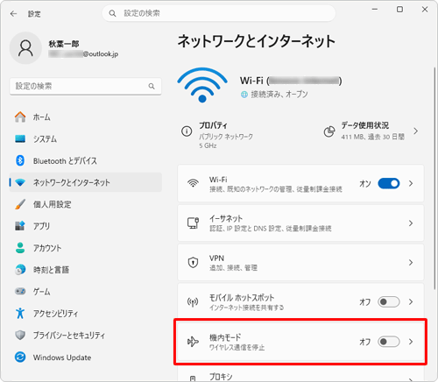Expand the Wi-Fi row chevron
The height and width of the screenshot is (382, 438).
[411, 183]
